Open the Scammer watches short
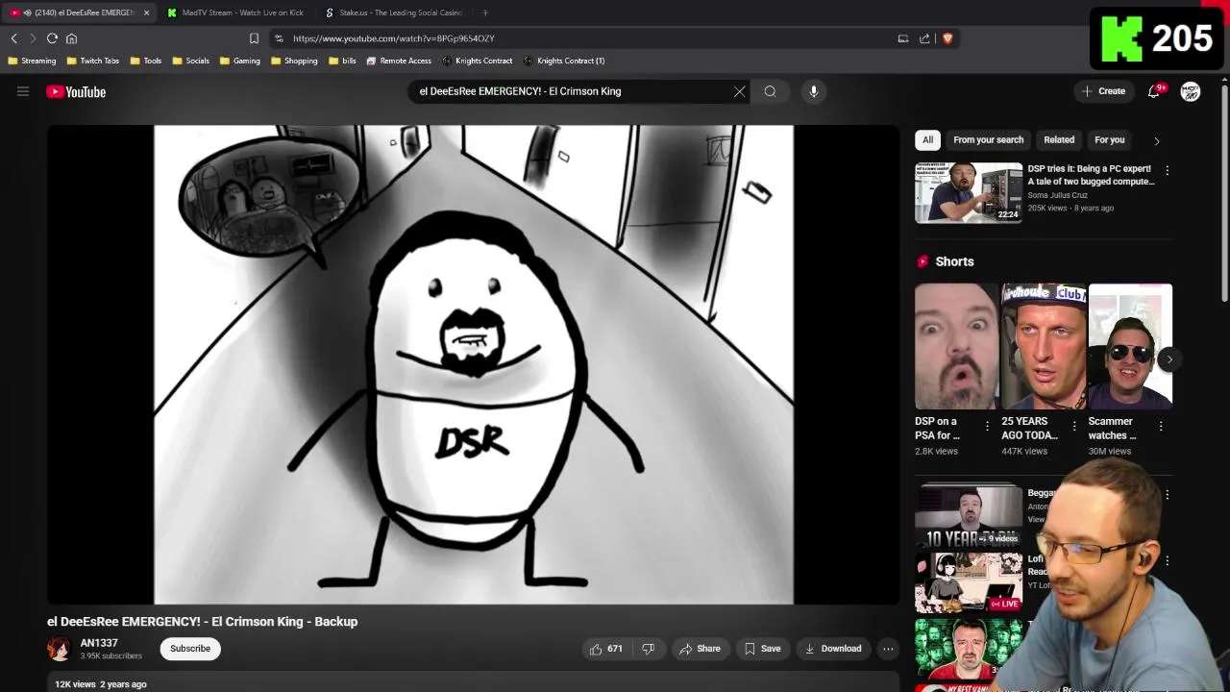This screenshot has height=692, width=1230. click(x=1130, y=346)
